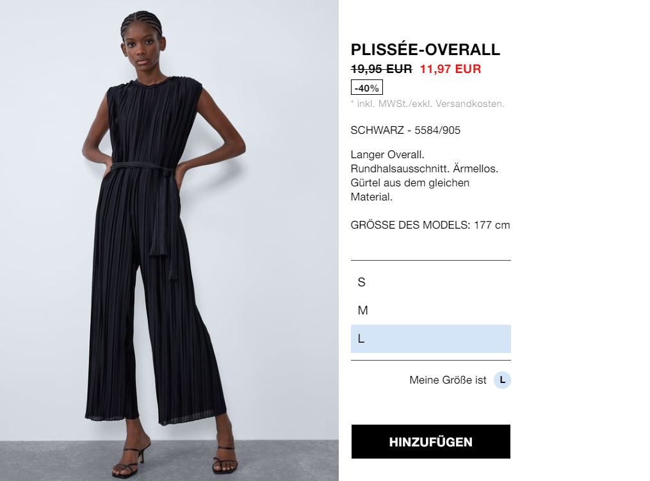Click the crossed-out price 19,95 EUR
The height and width of the screenshot is (481, 650).
pos(382,69)
